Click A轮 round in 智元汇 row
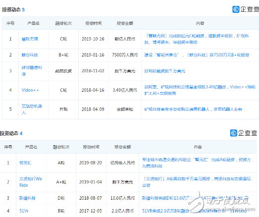259x217 pixels. (x=61, y=163)
